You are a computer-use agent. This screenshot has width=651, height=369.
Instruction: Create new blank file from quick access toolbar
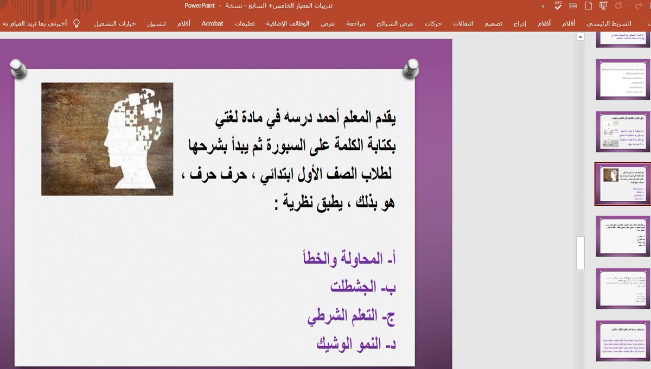coord(589,5)
